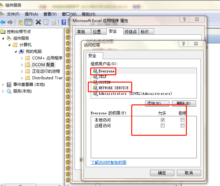This screenshot has height=186, width=220.
Task: Click the 确定 button
Action: [x=162, y=173]
